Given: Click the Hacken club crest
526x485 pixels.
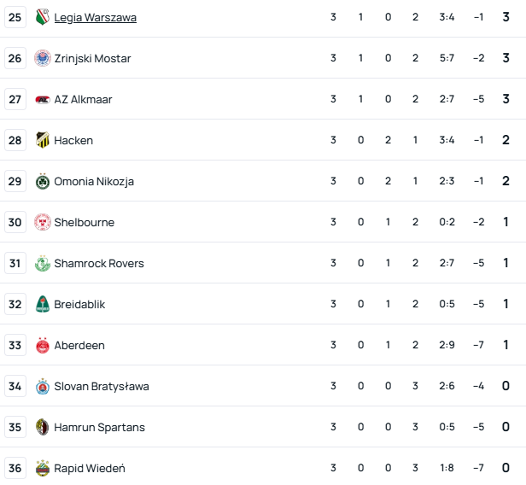Looking at the screenshot, I should pyautogui.click(x=43, y=140).
